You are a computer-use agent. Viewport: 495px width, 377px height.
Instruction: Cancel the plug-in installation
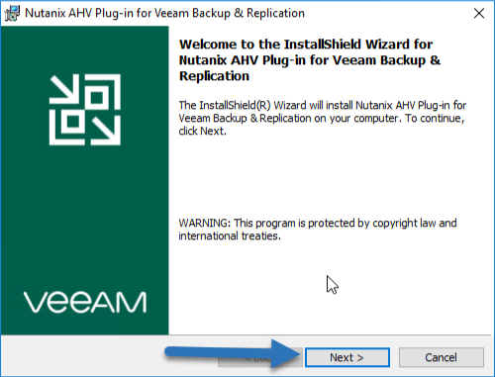442,357
